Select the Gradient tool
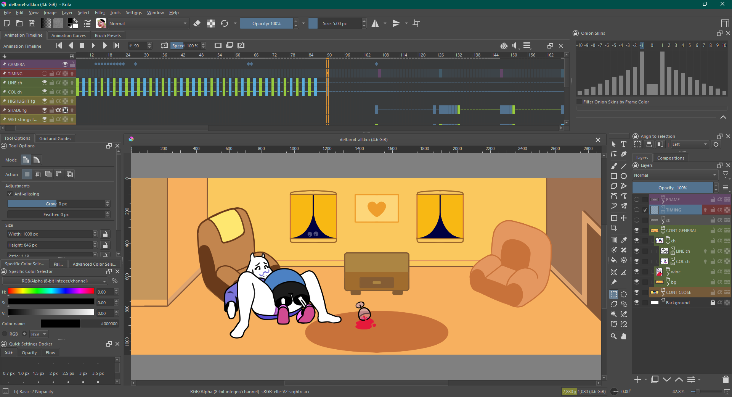Image resolution: width=732 pixels, height=397 pixels. click(x=614, y=240)
